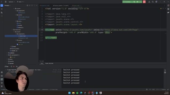
Task: Click the weather widget on taskbar
Action: tap(6, 93)
